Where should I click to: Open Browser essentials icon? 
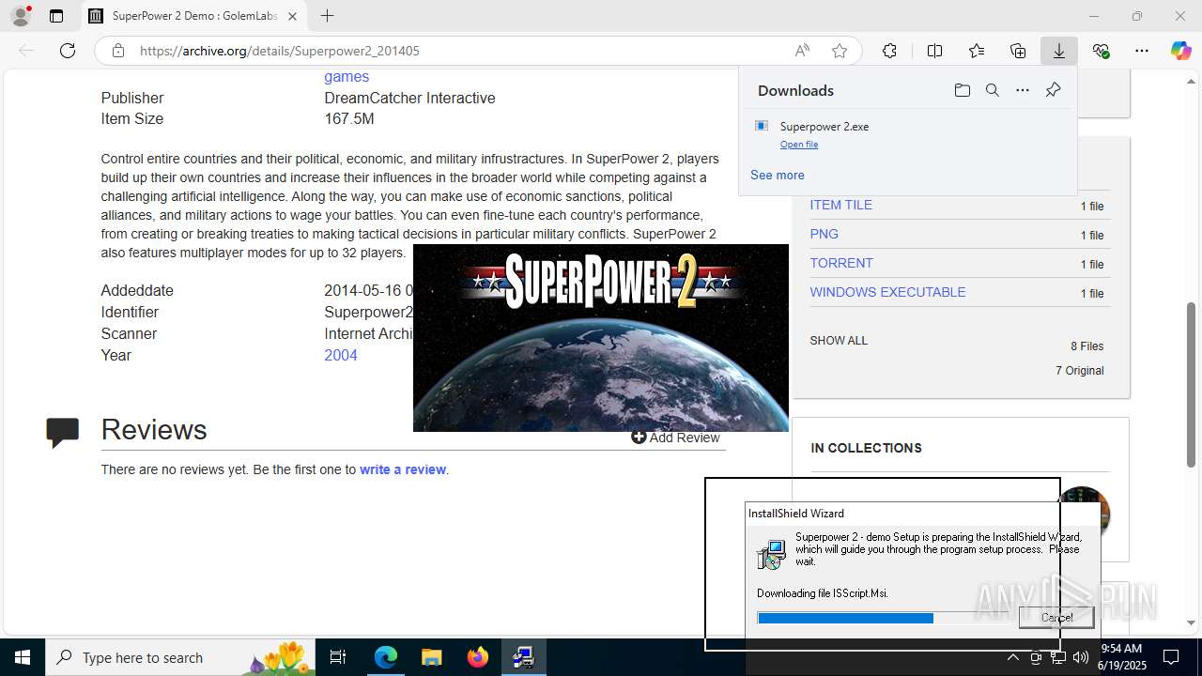coord(1101,51)
